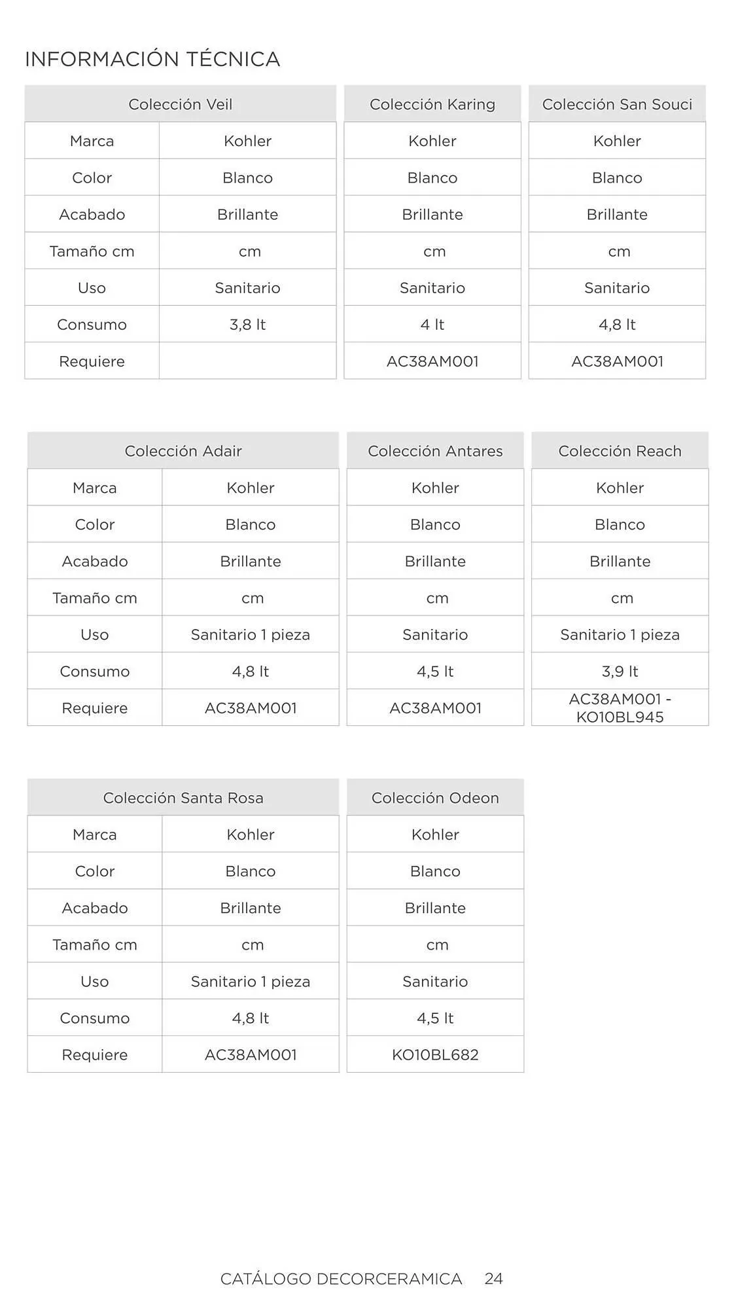The height and width of the screenshot is (1309, 736).
Task: Select the Colección Antares header cell
Action: click(435, 451)
